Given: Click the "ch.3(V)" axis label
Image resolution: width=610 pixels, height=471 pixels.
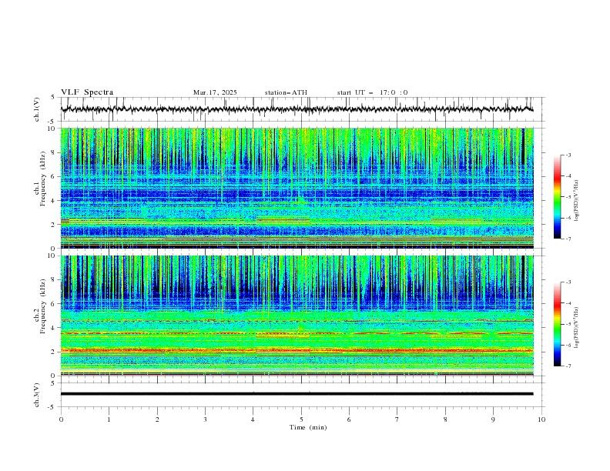Looking at the screenshot, I should coord(37,395).
